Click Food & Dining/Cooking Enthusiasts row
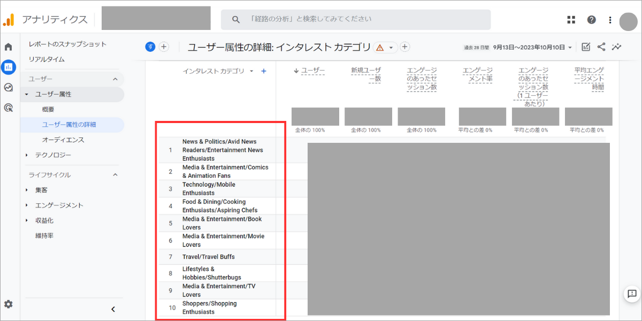 click(x=221, y=206)
